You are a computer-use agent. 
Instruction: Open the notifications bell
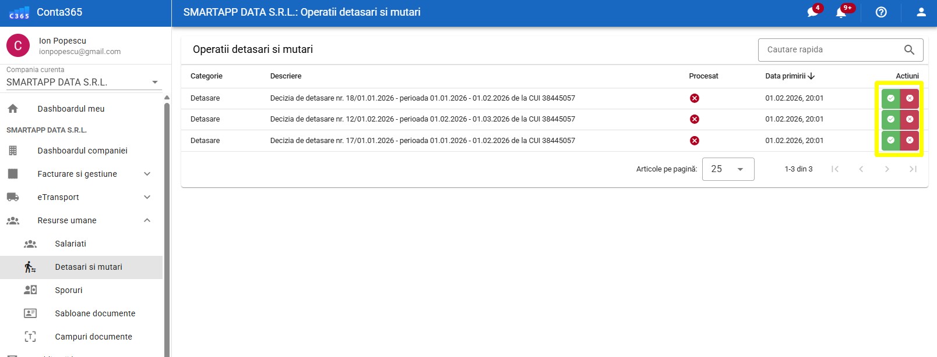841,12
